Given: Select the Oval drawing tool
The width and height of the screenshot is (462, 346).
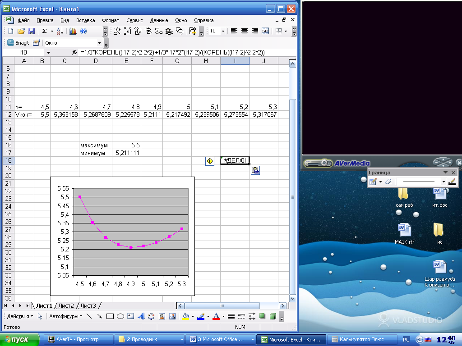Looking at the screenshot, I should coord(120,316).
